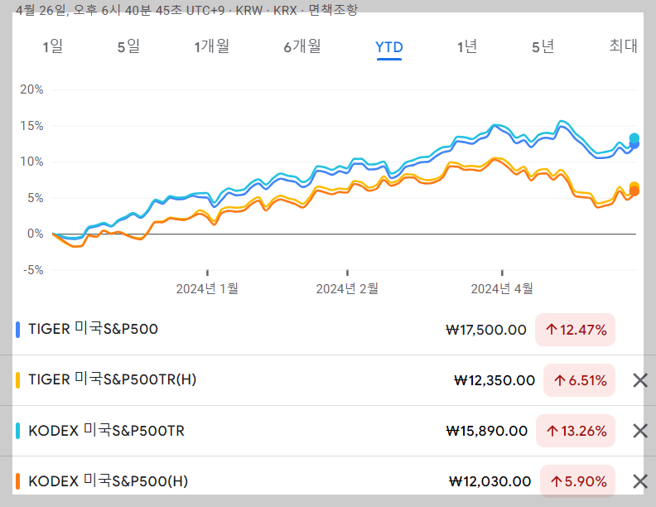Select the 1일 range tab
This screenshot has height=507, width=656.
point(53,47)
